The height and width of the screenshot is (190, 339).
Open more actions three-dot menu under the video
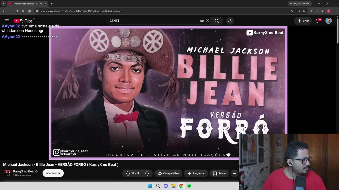point(234,173)
